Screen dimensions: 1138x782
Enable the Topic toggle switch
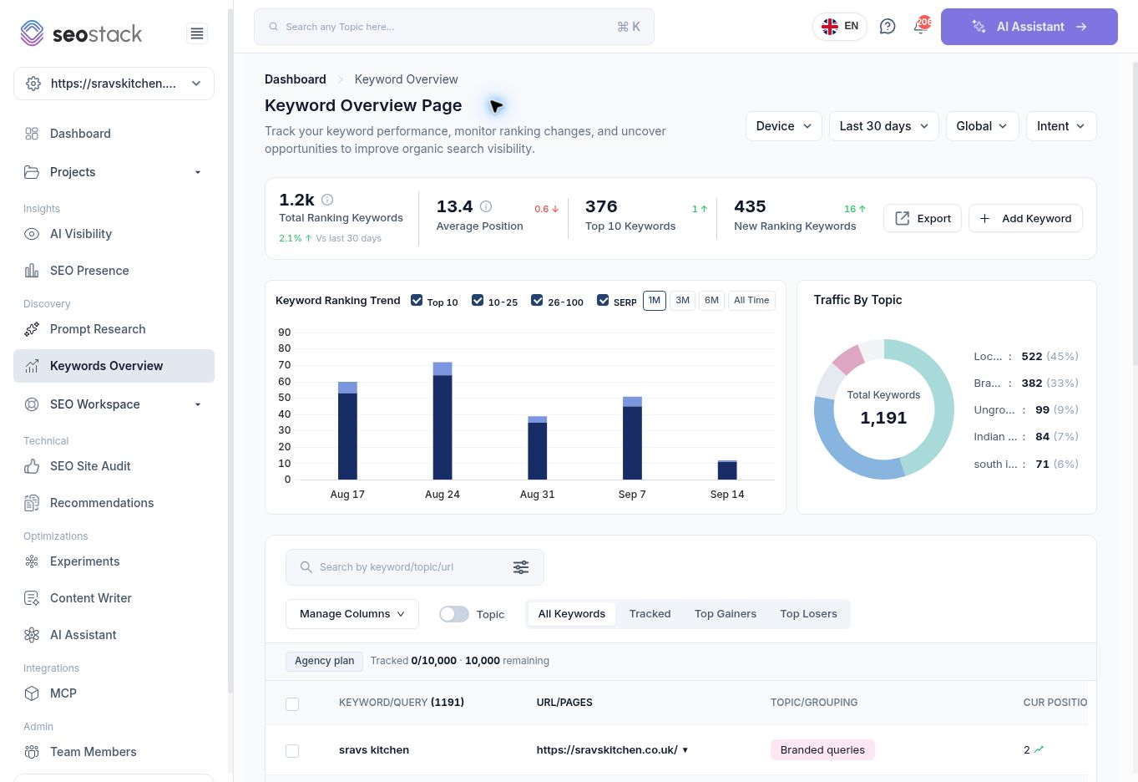(454, 614)
